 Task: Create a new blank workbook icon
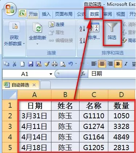point(22,64)
